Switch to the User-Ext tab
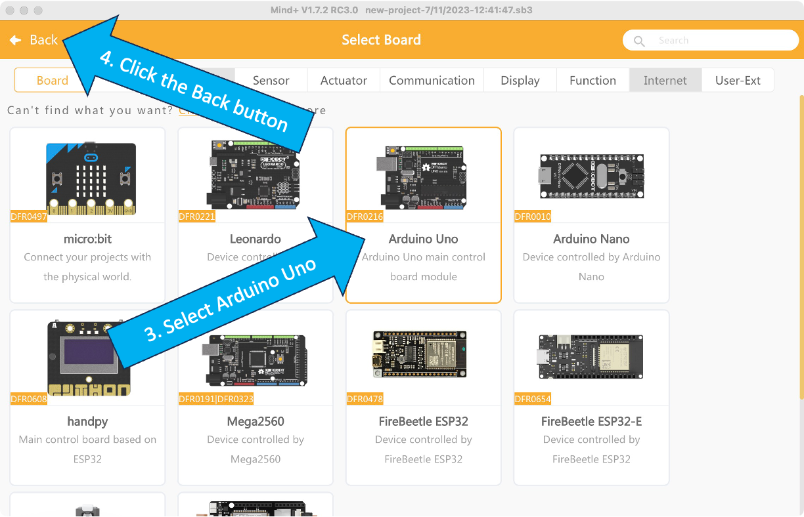Viewport: 804px width, 517px height. pyautogui.click(x=738, y=81)
